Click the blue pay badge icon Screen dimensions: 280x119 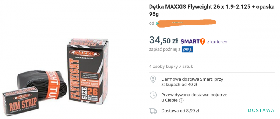coord(187,50)
